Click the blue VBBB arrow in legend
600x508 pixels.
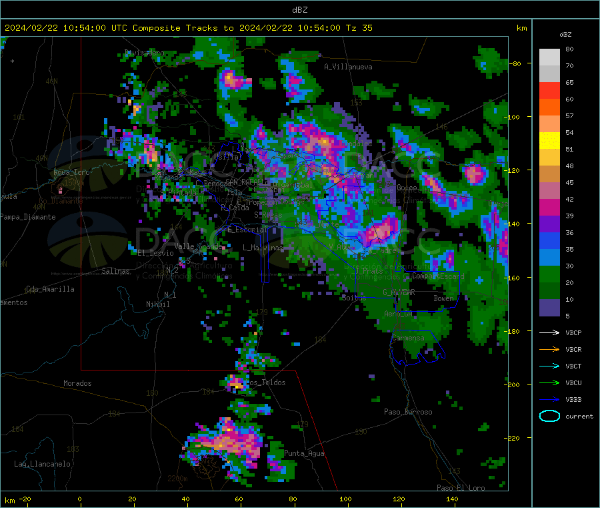click(x=549, y=400)
